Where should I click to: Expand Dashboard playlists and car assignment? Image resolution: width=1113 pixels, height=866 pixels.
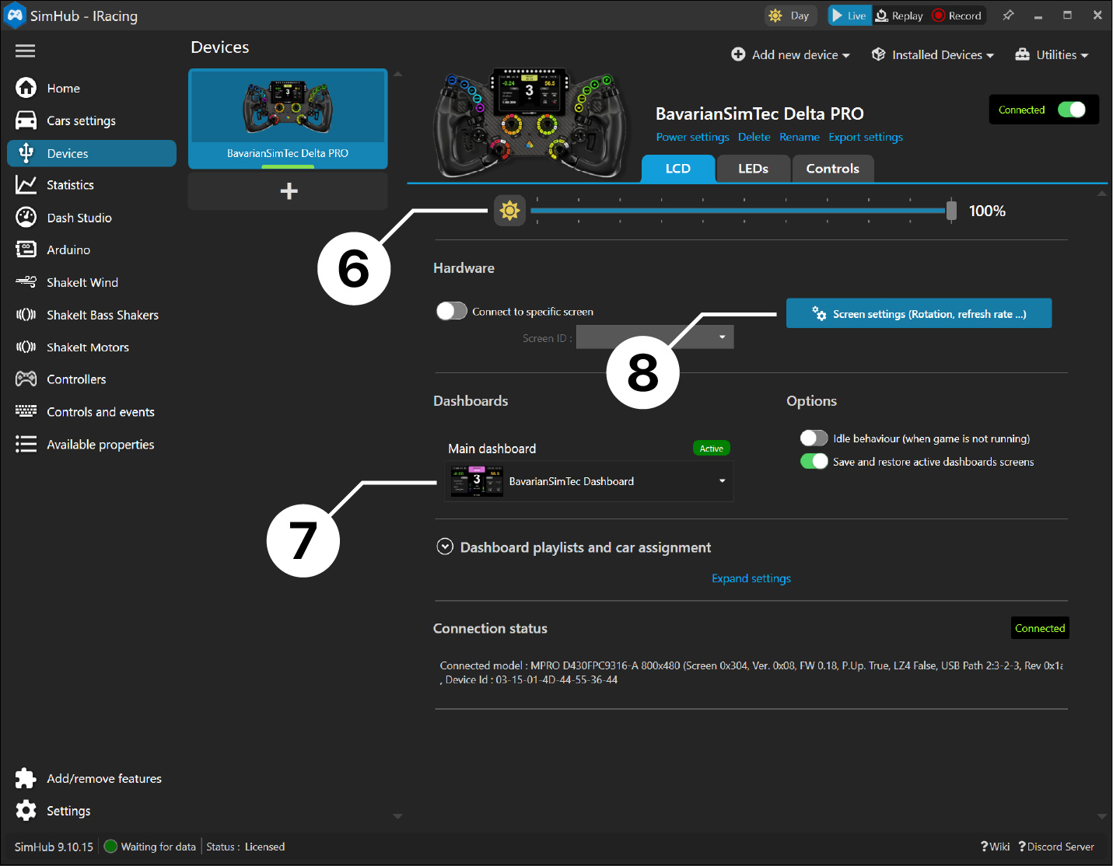[x=445, y=546]
